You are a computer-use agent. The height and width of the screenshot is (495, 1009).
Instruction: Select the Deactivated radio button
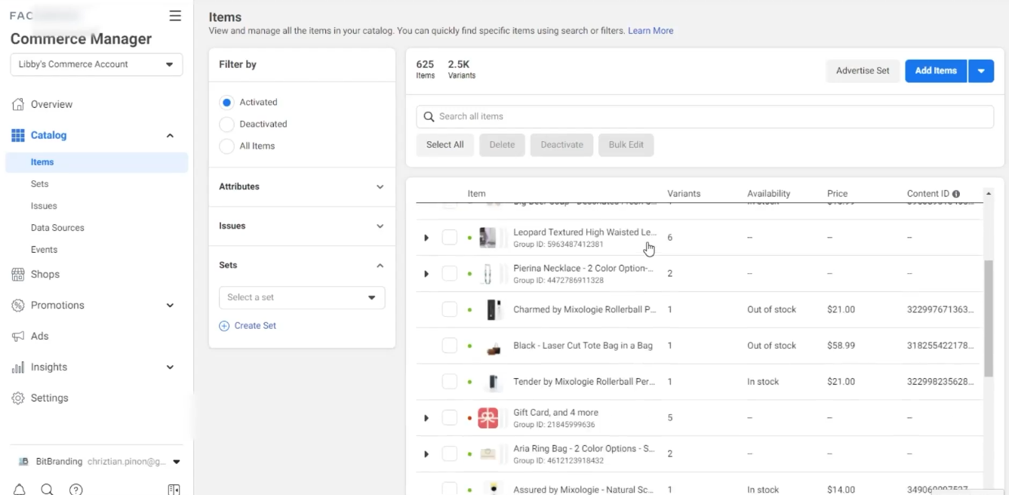[x=226, y=125]
